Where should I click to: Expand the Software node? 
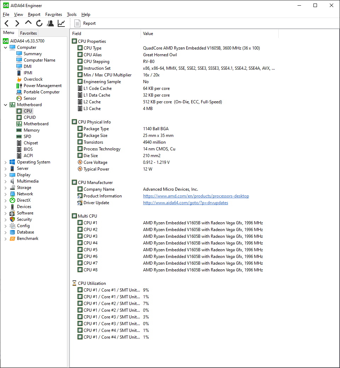coord(5,213)
